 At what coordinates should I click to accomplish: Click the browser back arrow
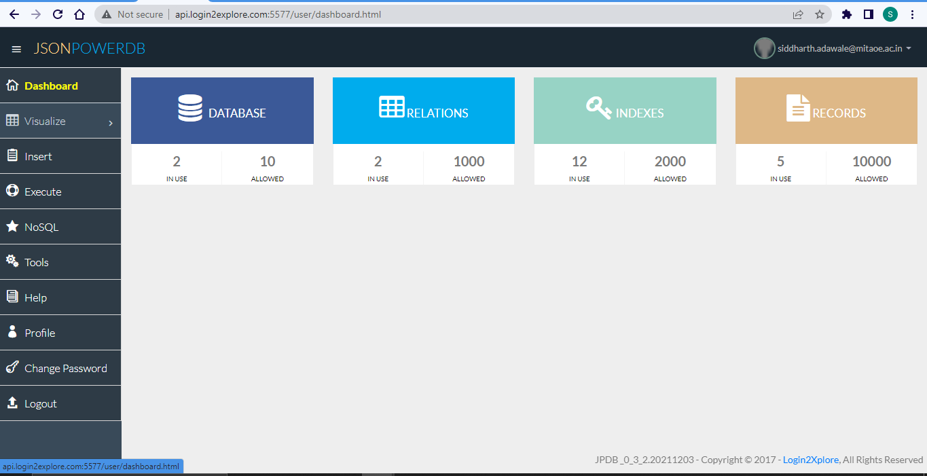(14, 14)
